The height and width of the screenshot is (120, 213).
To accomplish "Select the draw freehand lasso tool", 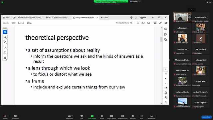I will pyautogui.click(x=5, y=48).
